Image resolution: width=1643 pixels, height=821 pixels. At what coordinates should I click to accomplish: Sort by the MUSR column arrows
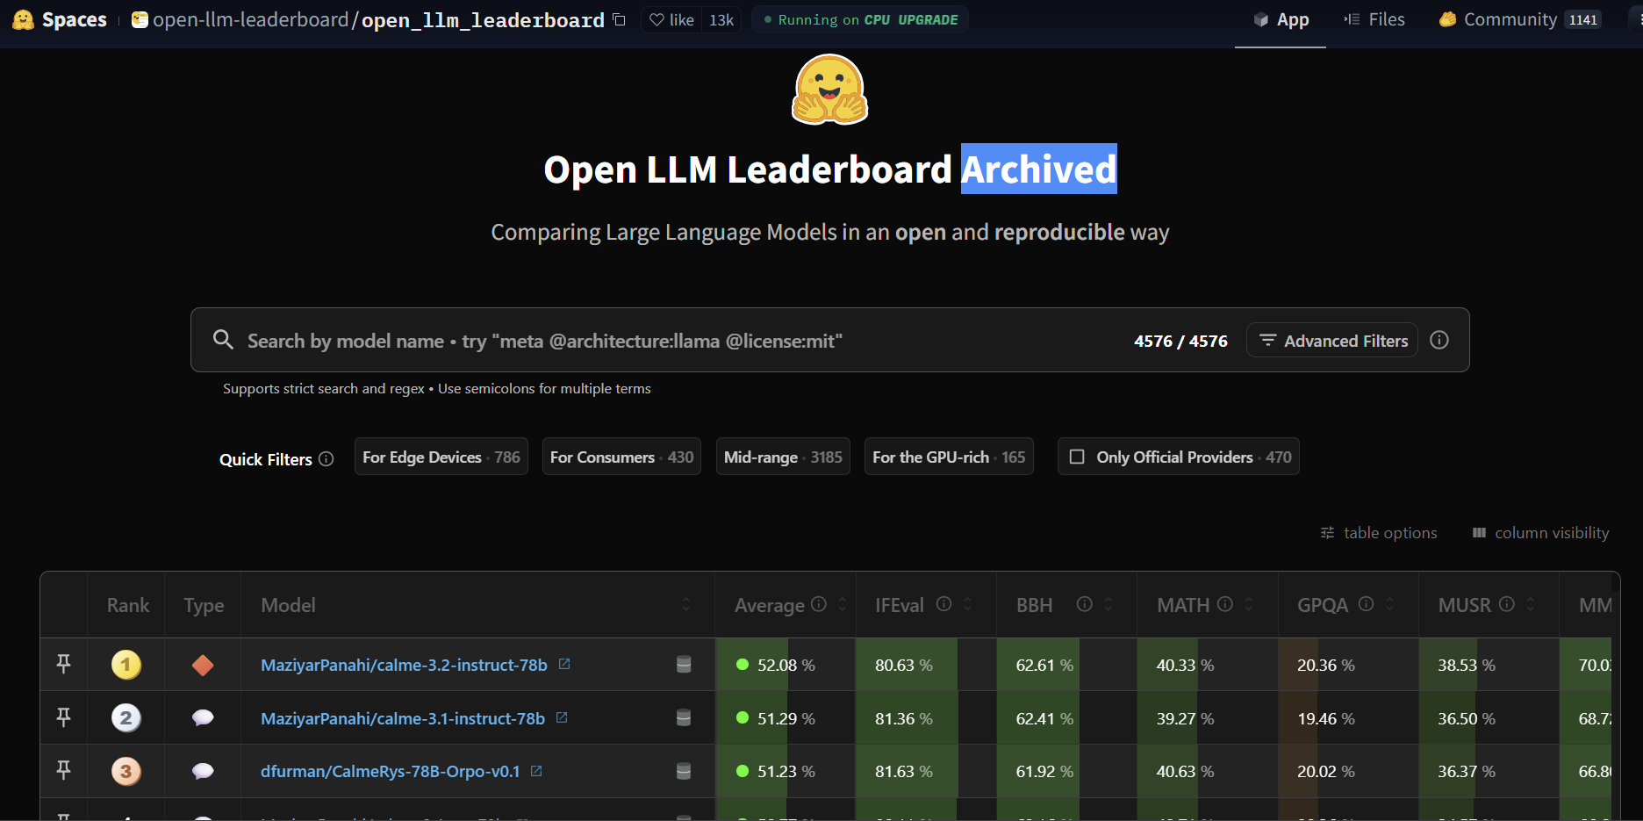pos(1531,604)
